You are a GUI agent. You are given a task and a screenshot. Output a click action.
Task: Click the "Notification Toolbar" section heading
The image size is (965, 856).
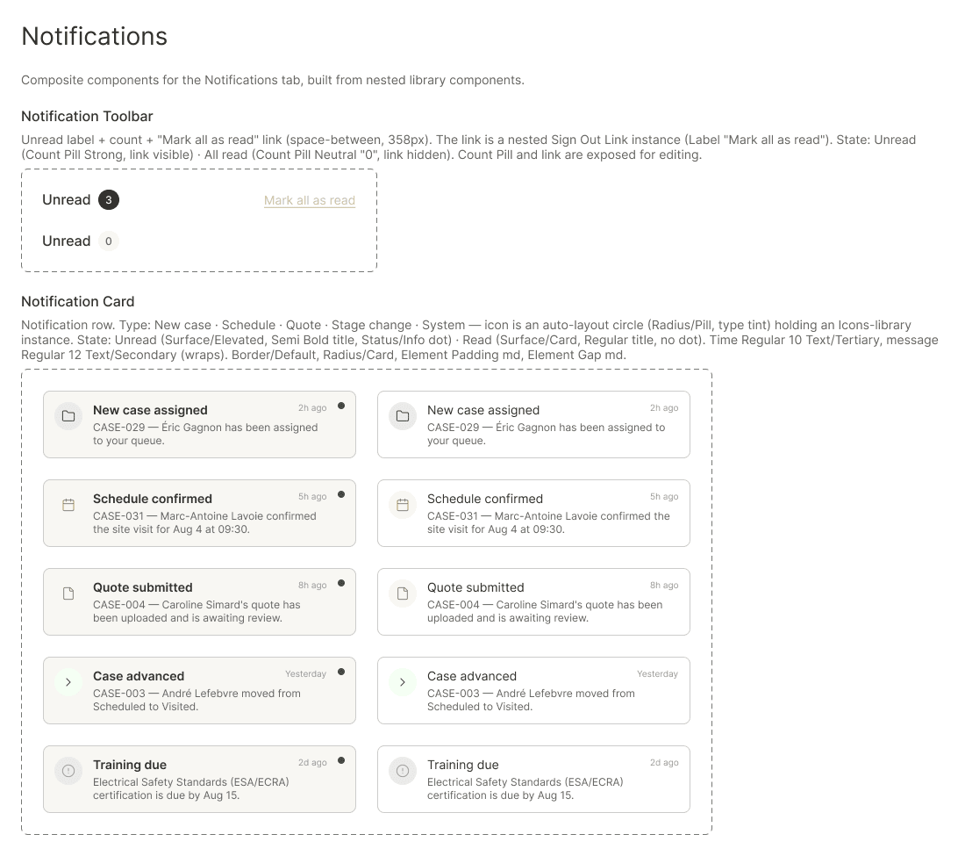[x=87, y=117]
